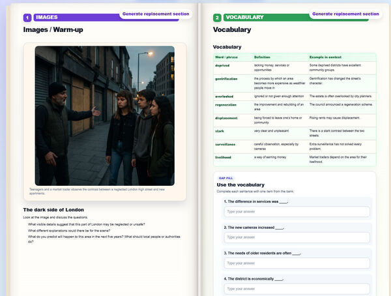This screenshot has width=391, height=296.
Task: Click sentence '2. The new cameras increased'
Action: pyautogui.click(x=254, y=228)
